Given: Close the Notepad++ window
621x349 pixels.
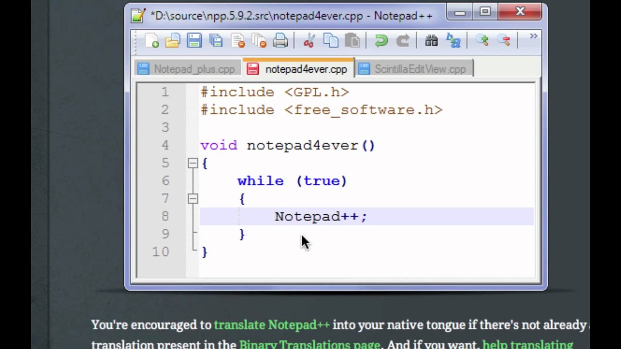Looking at the screenshot, I should pyautogui.click(x=520, y=12).
